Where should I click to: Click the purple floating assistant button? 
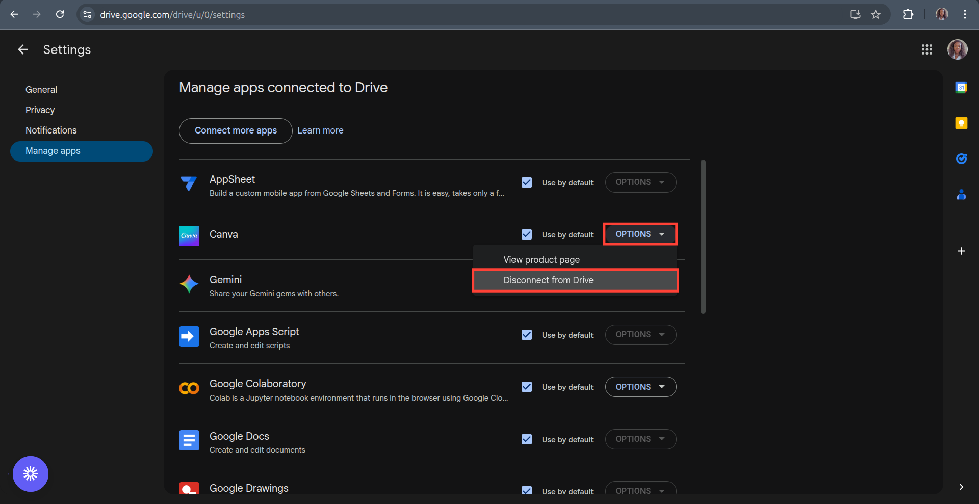31,474
